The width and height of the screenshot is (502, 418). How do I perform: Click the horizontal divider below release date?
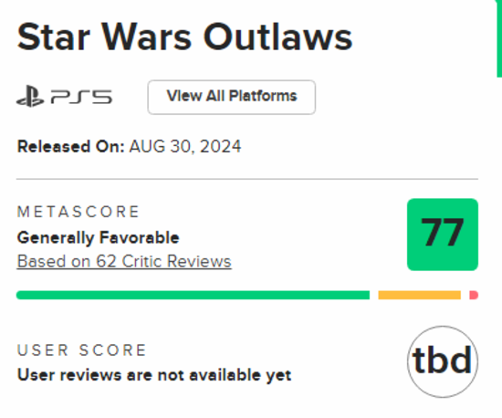coord(247,179)
